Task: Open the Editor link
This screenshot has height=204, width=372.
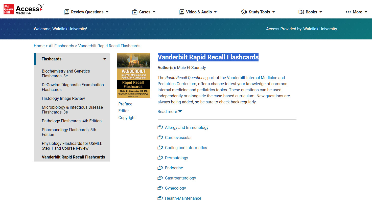Action: 124,111
